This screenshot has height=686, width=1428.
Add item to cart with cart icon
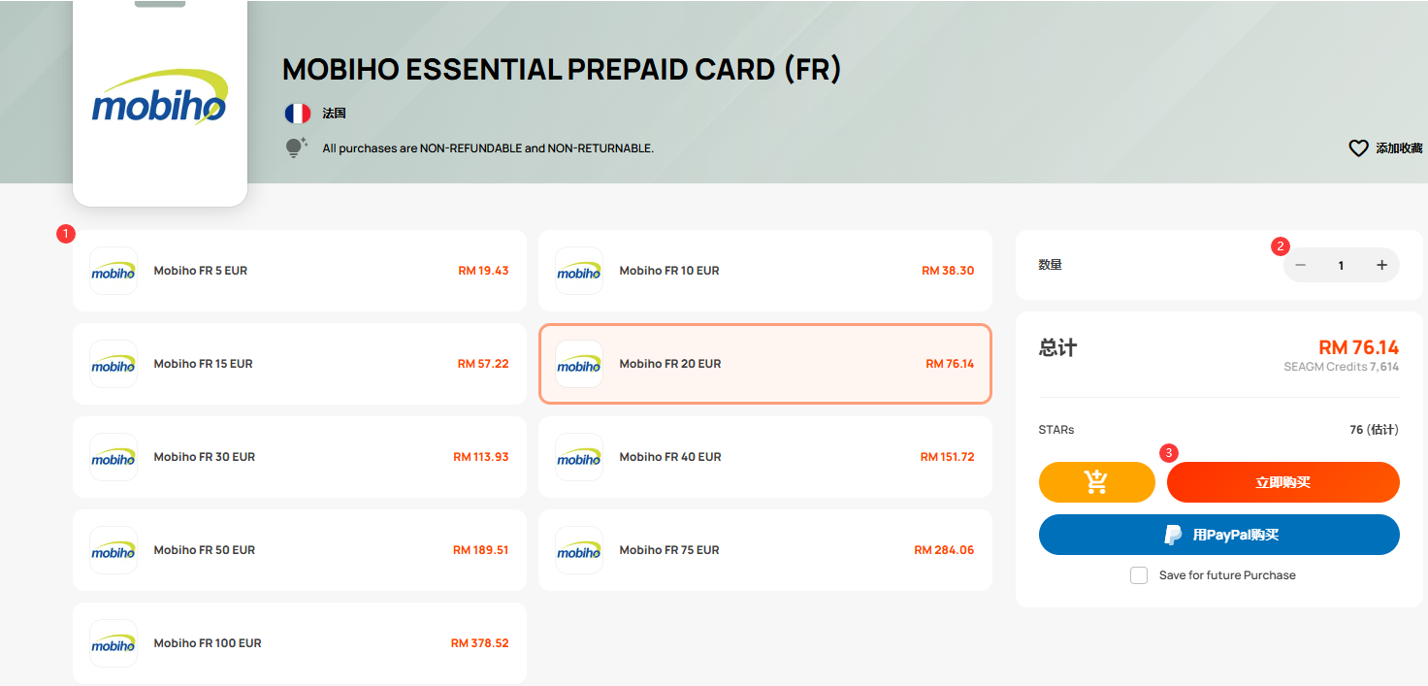[x=1096, y=482]
